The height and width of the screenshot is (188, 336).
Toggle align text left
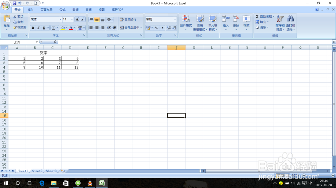(91, 27)
